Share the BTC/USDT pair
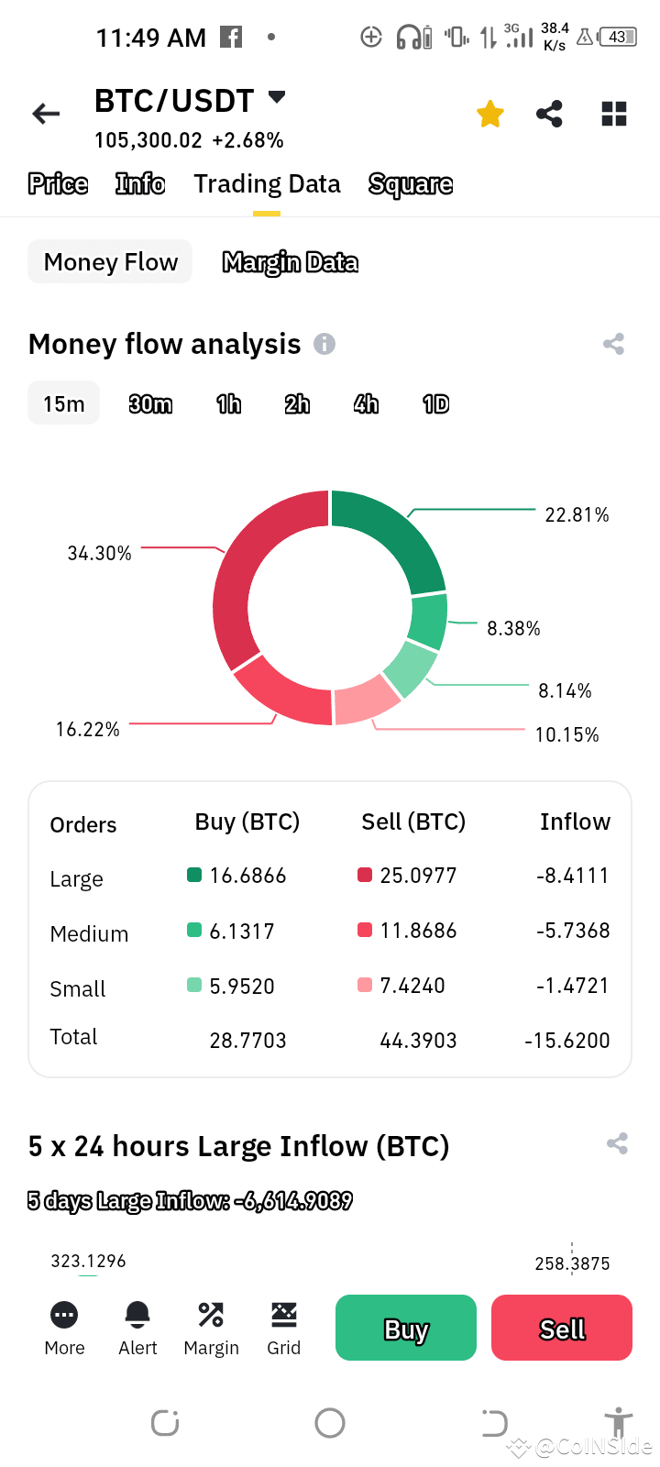Viewport: 660px width, 1467px height. click(x=550, y=113)
